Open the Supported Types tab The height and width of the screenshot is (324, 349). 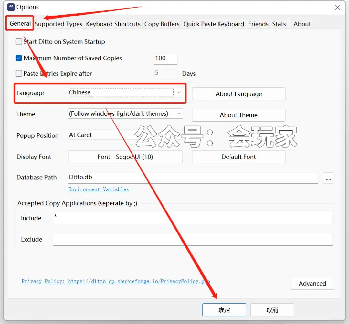[x=58, y=24]
